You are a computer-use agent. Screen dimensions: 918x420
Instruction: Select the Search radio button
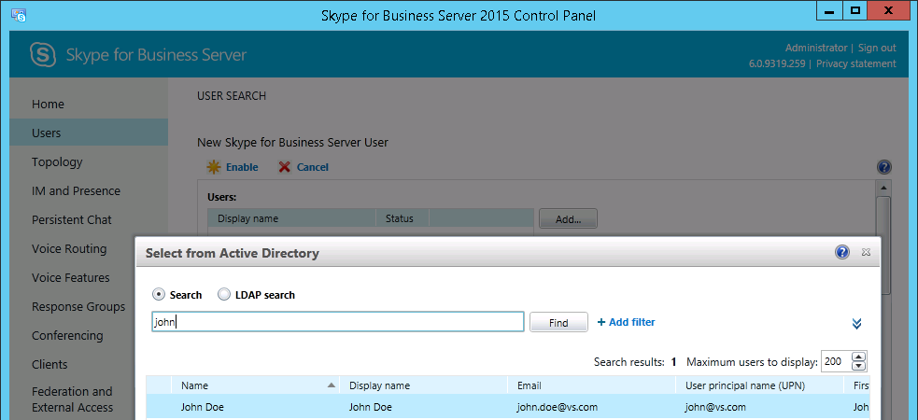pos(158,294)
